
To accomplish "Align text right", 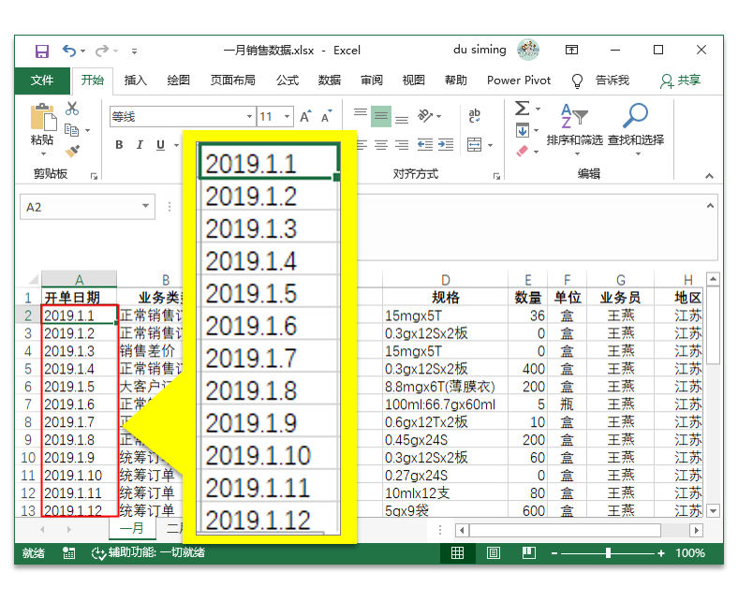I will [x=402, y=145].
